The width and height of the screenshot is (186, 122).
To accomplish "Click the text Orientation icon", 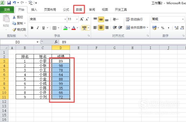I will point(115,19).
